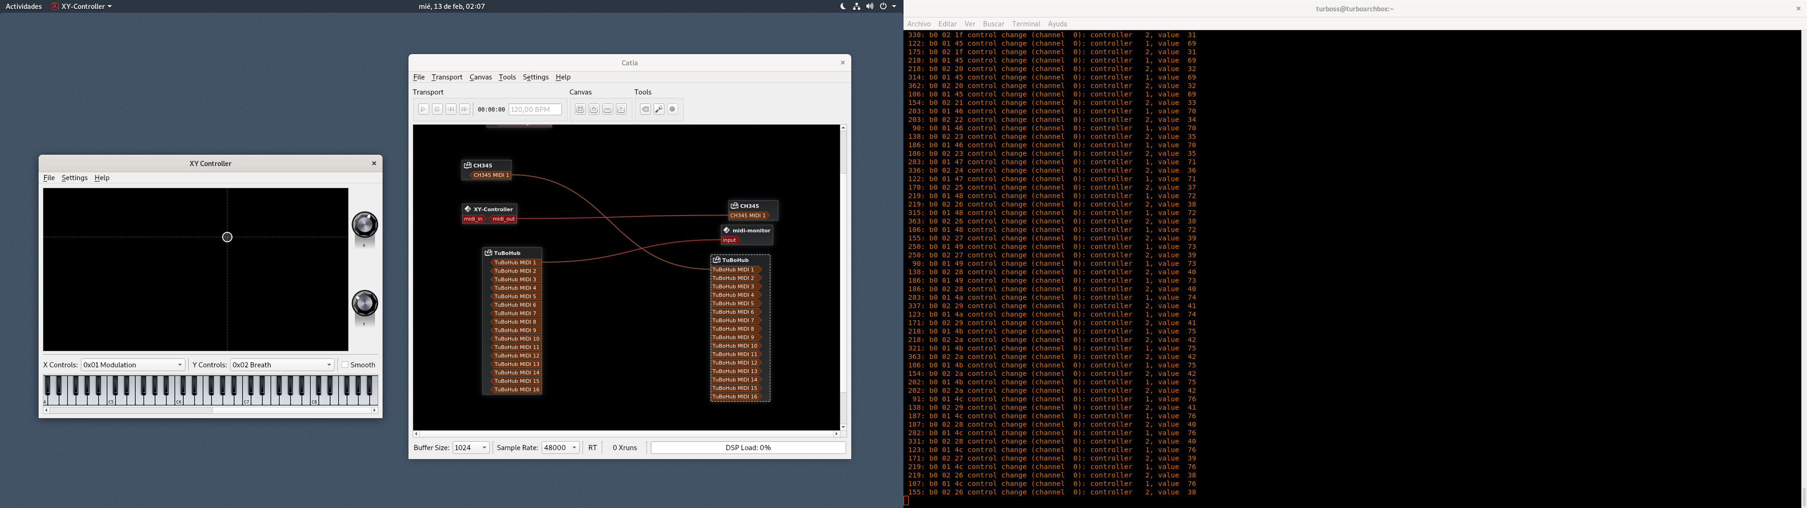Stop the transport in Catia

[437, 110]
